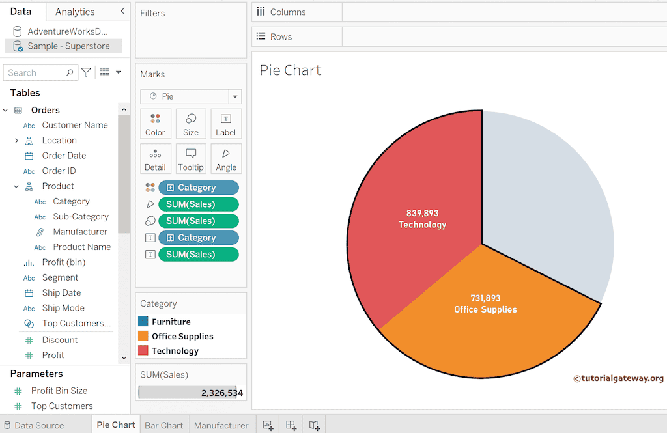This screenshot has height=433, width=667.
Task: Open the Data Source tab
Action: point(34,425)
